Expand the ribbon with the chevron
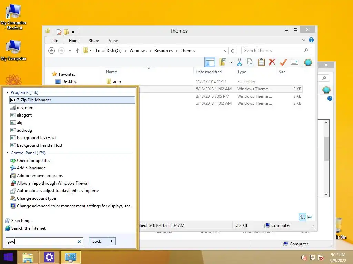The image size is (353, 264). (303, 40)
